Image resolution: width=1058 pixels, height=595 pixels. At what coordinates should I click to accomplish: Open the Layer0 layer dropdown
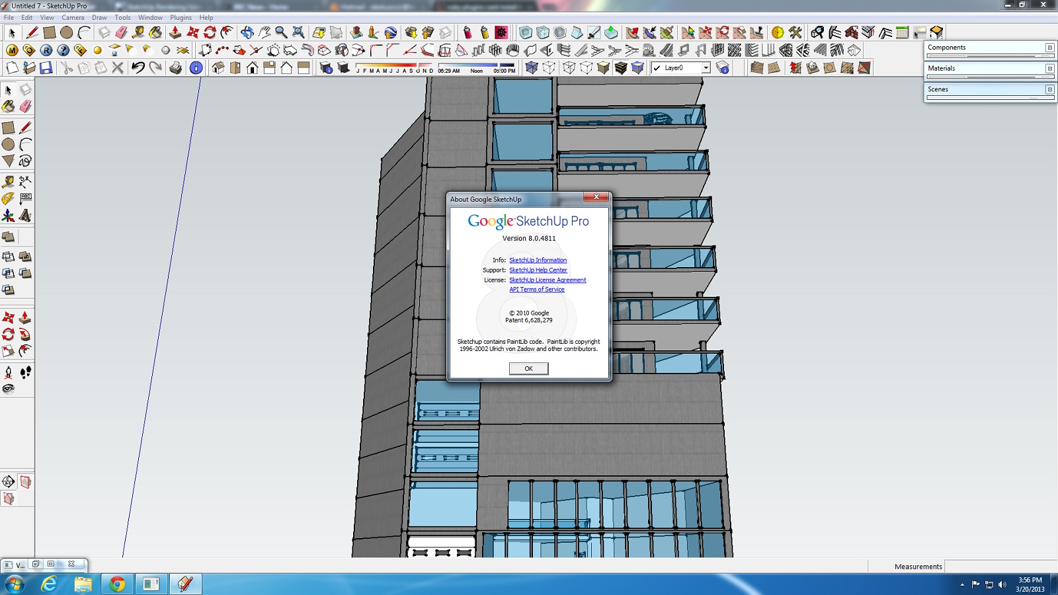pos(706,68)
